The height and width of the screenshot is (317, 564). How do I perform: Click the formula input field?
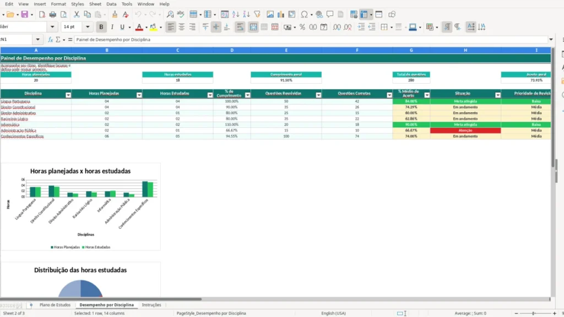click(x=311, y=40)
